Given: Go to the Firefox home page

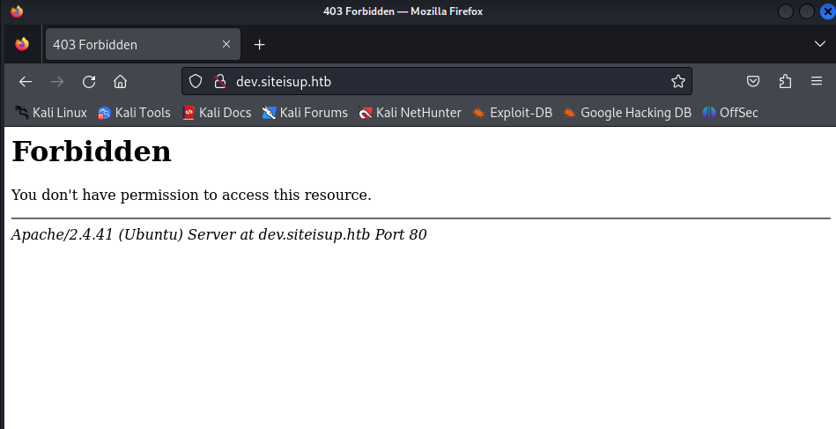Looking at the screenshot, I should 121,82.
